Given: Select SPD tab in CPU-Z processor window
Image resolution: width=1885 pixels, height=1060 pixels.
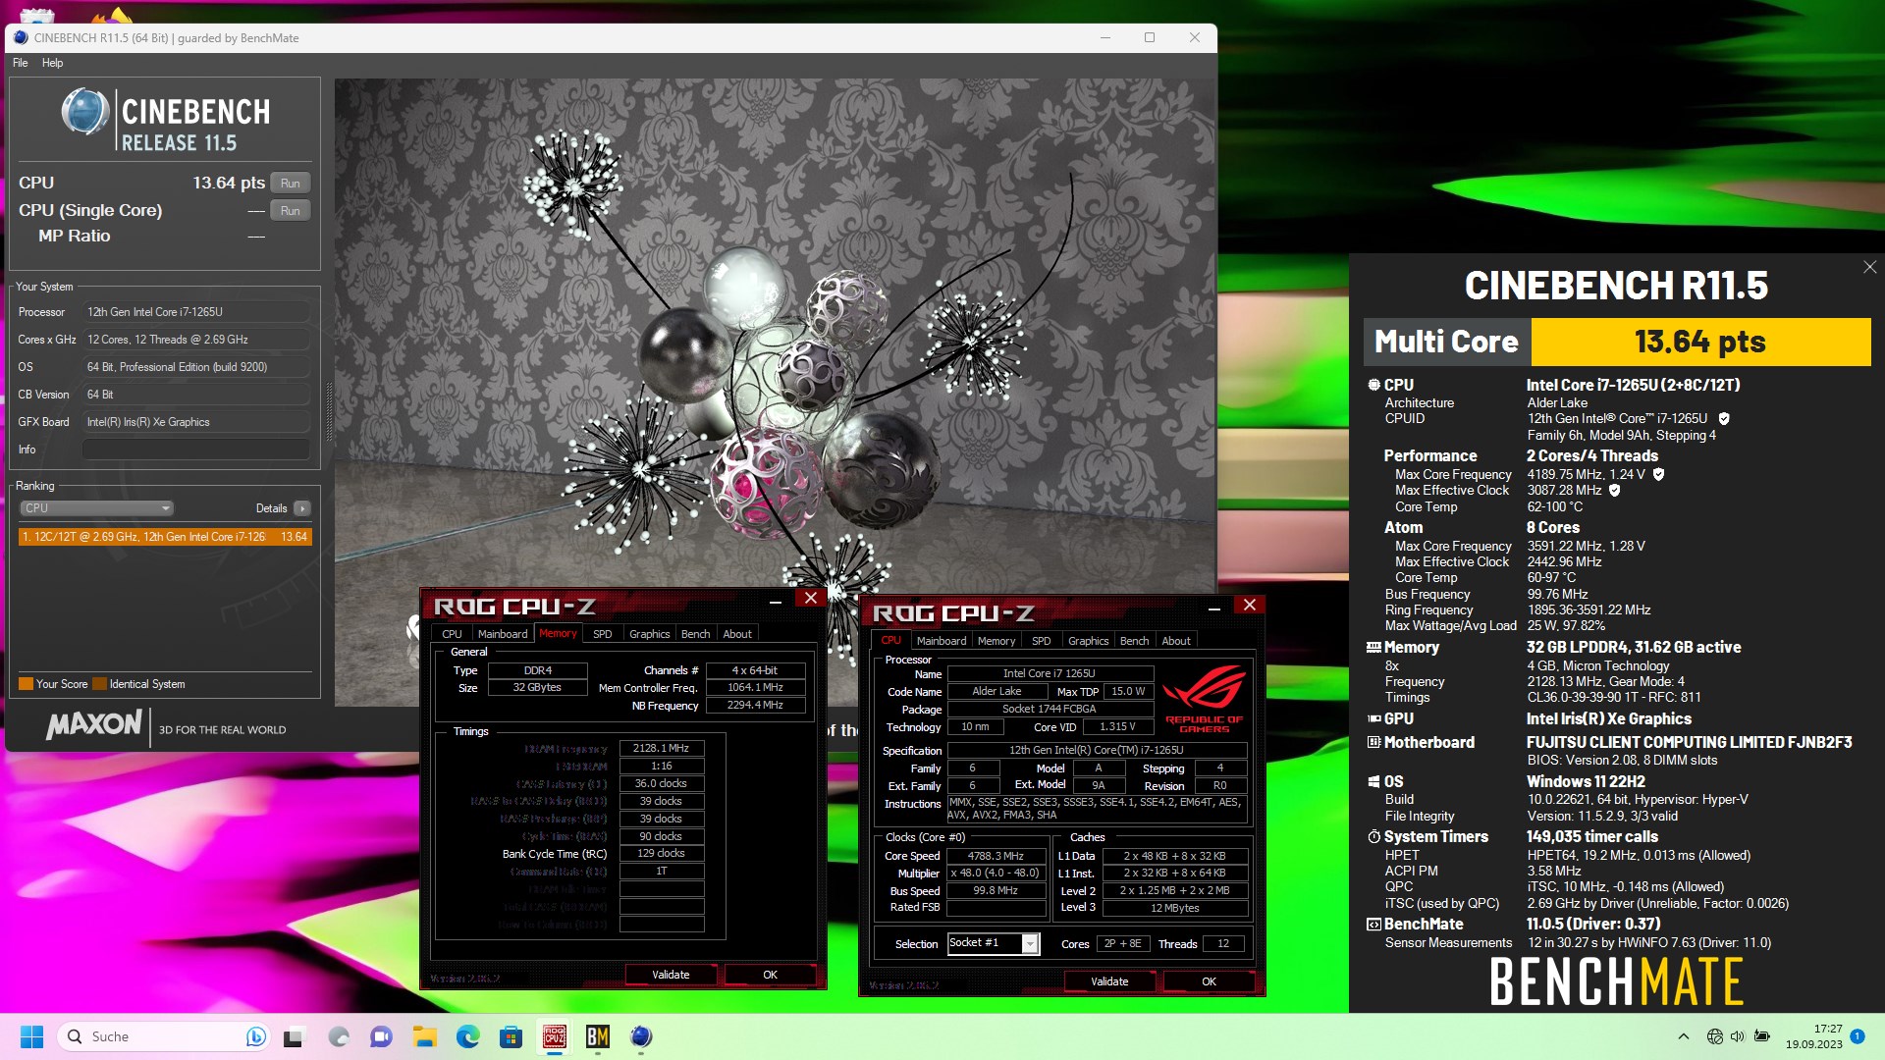Looking at the screenshot, I should point(1042,641).
